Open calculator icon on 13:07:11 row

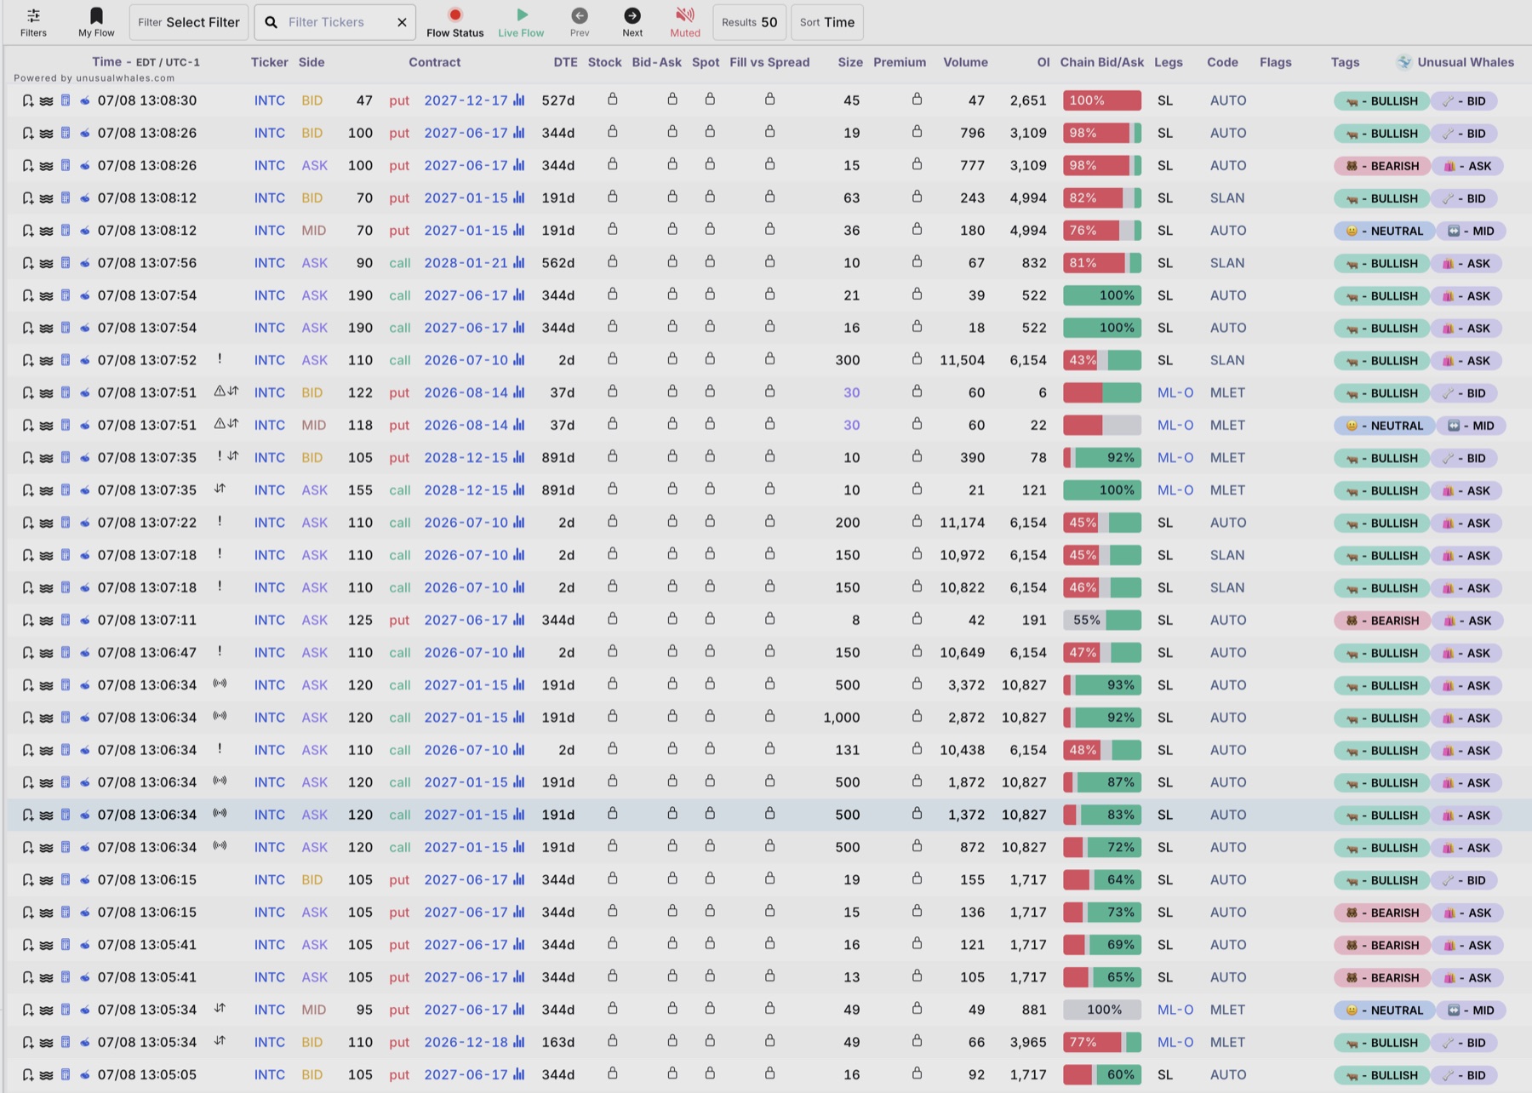66,620
